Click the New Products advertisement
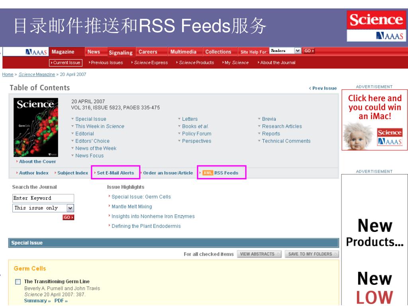Image resolution: width=408 pixels, height=306 pixels. 375,239
